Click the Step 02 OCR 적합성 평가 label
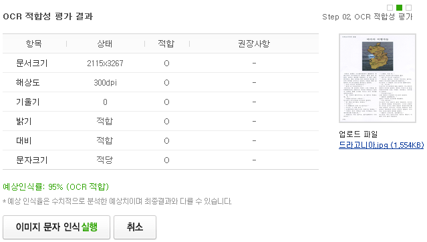This screenshot has width=427, height=242. click(368, 17)
